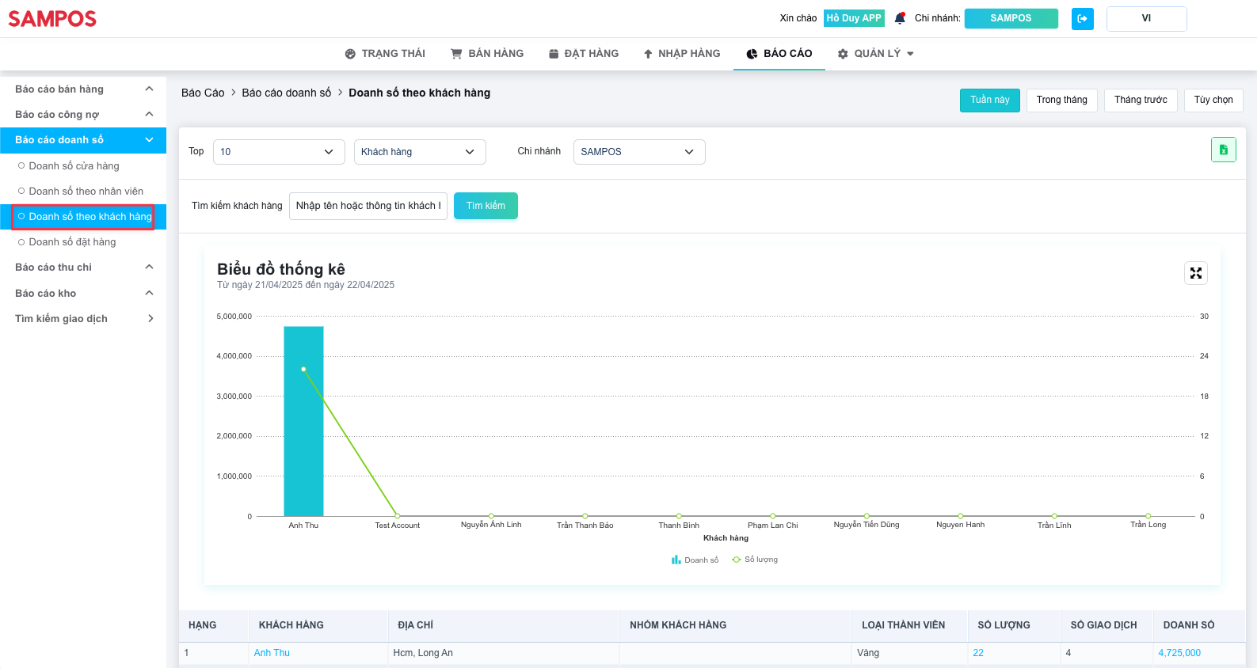Click the logout icon button
Screen dimensions: 1257x668
tap(1082, 18)
